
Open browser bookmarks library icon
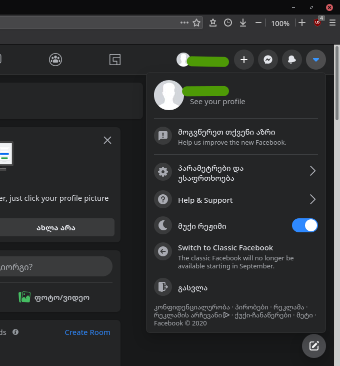coord(213,23)
